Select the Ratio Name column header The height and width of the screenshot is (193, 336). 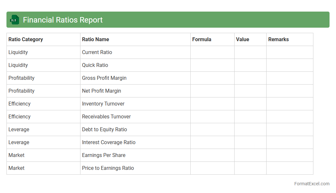pos(96,39)
